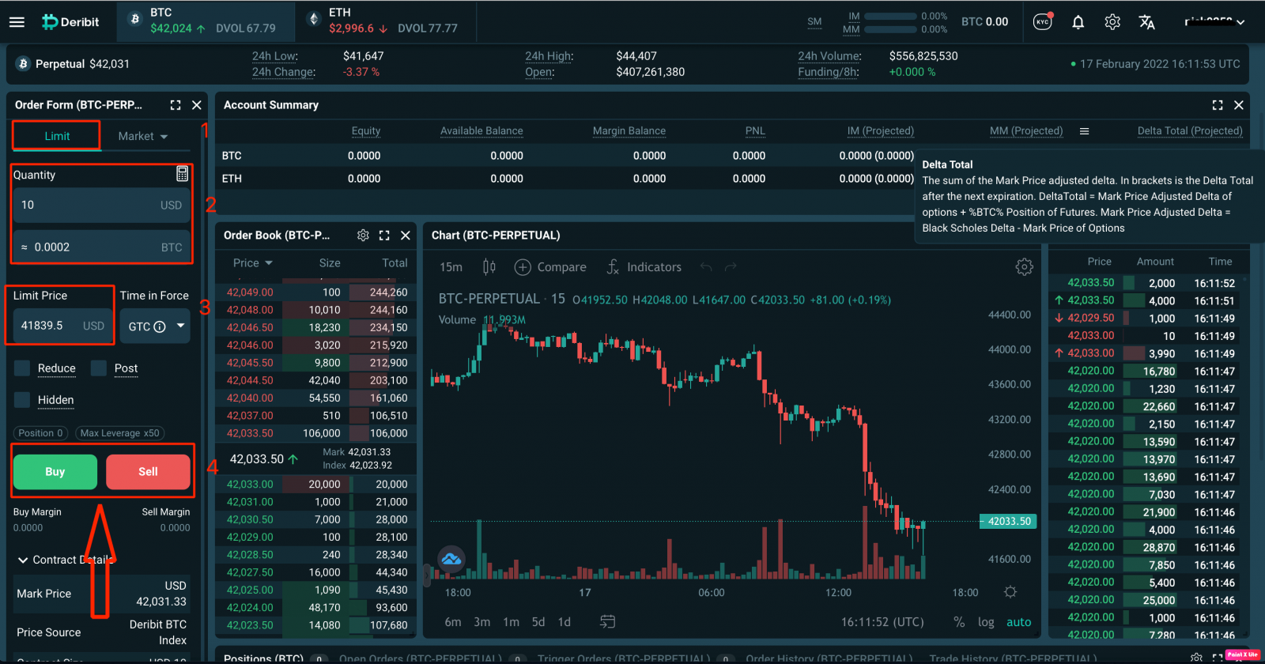Tick the Post checkbox
The height and width of the screenshot is (664, 1265).
99,368
